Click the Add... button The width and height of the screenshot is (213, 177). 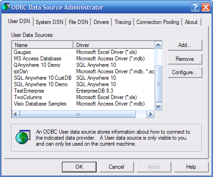pos(185,45)
